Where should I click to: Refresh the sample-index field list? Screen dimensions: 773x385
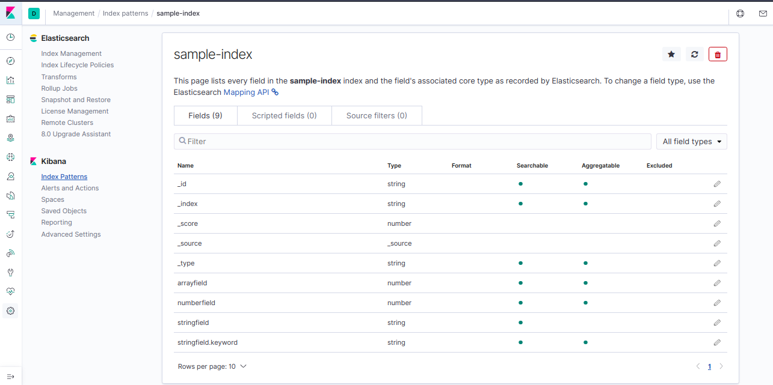tap(694, 54)
